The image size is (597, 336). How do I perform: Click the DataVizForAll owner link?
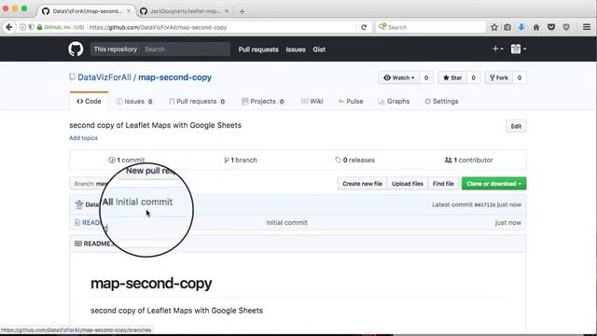tap(104, 77)
